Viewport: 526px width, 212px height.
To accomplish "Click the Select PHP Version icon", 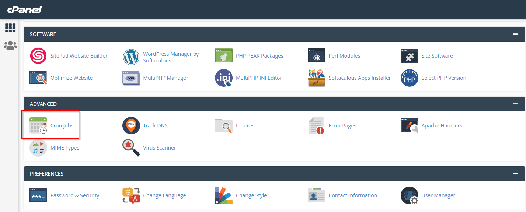I will (410, 78).
